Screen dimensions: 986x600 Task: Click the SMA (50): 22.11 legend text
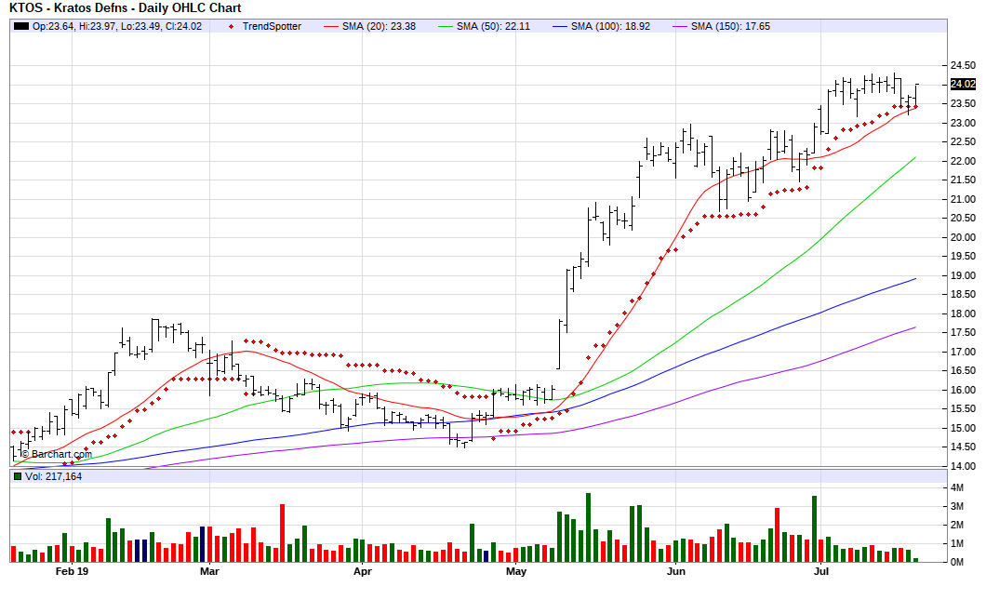pos(493,26)
